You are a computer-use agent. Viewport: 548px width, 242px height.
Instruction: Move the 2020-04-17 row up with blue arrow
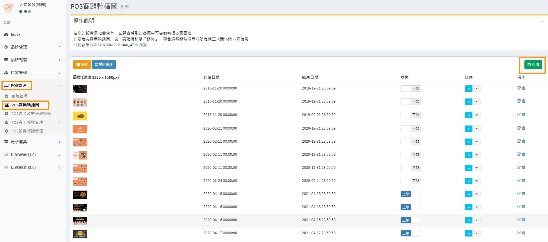click(x=468, y=233)
